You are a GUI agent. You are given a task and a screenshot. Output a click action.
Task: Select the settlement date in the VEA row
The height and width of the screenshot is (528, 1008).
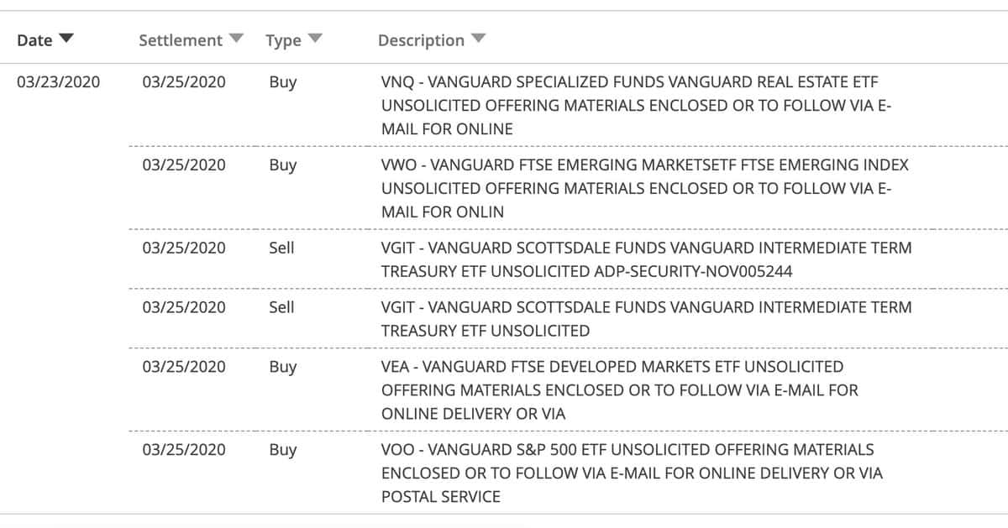click(184, 366)
